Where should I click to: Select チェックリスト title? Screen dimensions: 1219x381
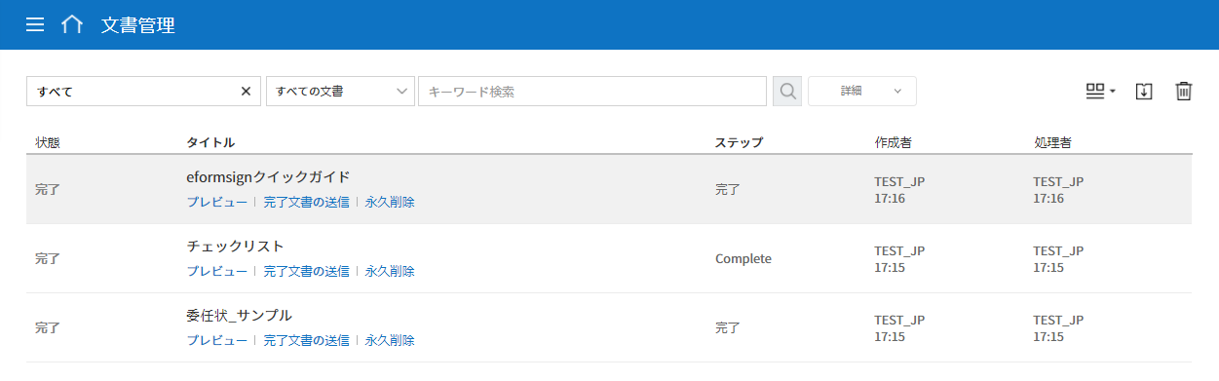(235, 247)
